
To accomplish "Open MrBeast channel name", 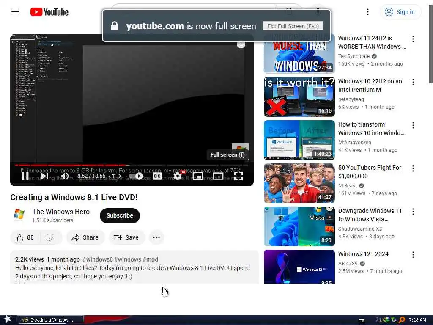I will (x=348, y=186).
